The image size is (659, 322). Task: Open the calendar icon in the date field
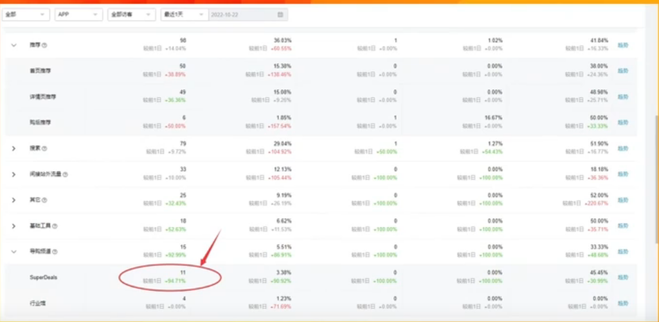tap(280, 15)
